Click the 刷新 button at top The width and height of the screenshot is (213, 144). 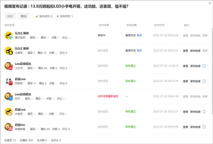coord(10,16)
